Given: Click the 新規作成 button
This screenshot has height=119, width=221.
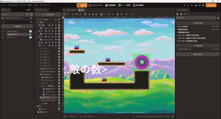Looking at the screenshot, I should pyautogui.click(x=17, y=26).
